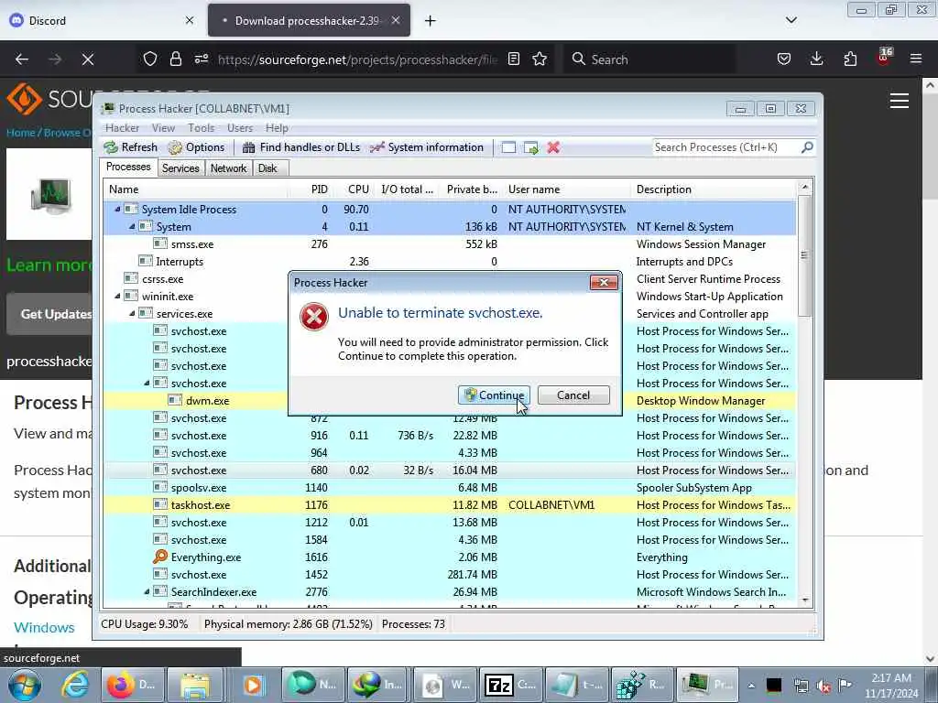This screenshot has width=938, height=703.
Task: Stop page loading in Firefox
Action: tap(88, 59)
